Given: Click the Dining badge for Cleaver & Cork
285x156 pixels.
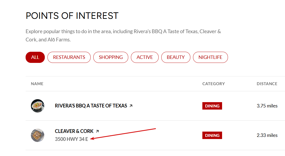Looking at the screenshot, I should click(212, 135).
